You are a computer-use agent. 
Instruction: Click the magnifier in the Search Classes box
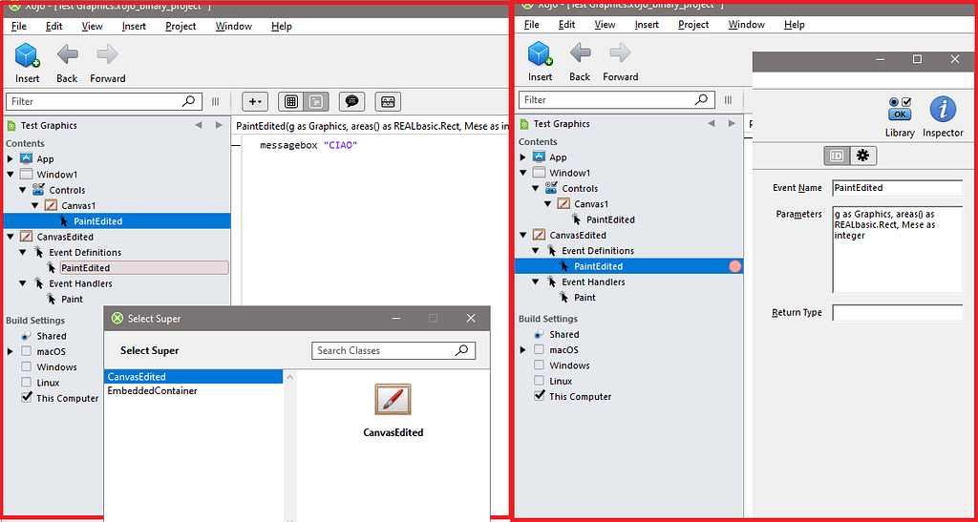(461, 350)
